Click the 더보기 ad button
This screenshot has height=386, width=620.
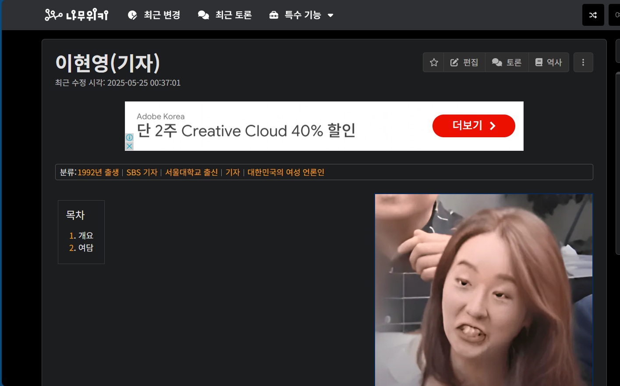coord(473,126)
